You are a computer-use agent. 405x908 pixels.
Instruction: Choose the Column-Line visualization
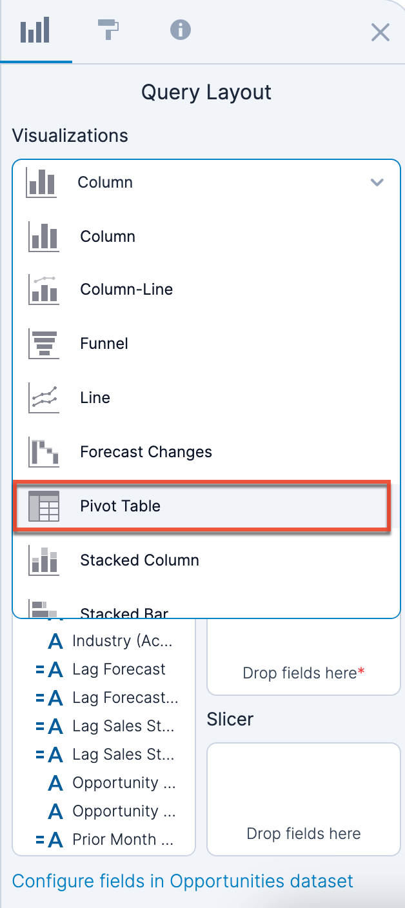tap(126, 290)
